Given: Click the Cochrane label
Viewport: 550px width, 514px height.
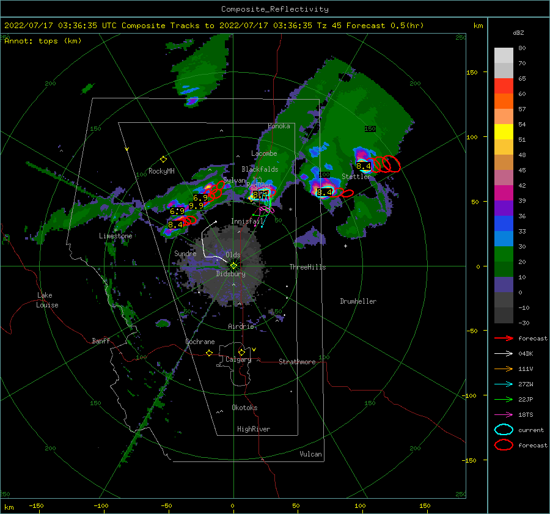Looking at the screenshot, I should point(200,342).
